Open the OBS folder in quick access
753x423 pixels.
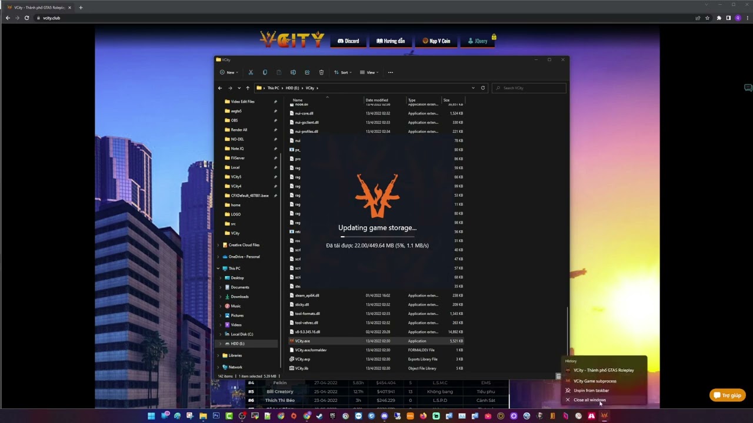234,120
